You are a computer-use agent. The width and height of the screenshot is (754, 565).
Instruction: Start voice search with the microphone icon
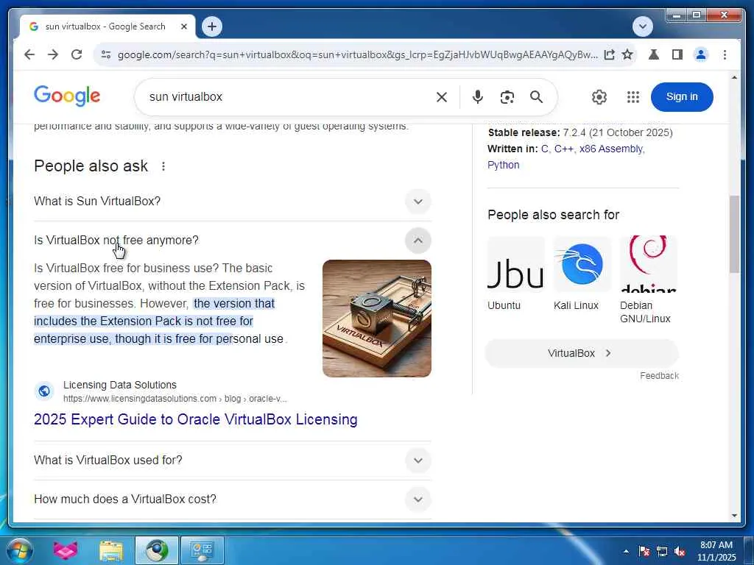coord(477,97)
